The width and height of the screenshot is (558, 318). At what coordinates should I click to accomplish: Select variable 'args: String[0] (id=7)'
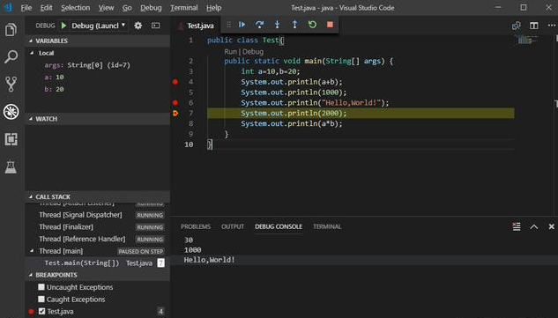pos(87,65)
